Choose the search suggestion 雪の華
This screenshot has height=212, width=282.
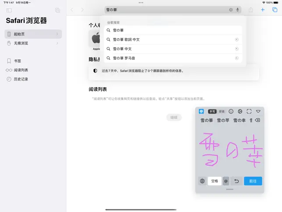[173, 30]
